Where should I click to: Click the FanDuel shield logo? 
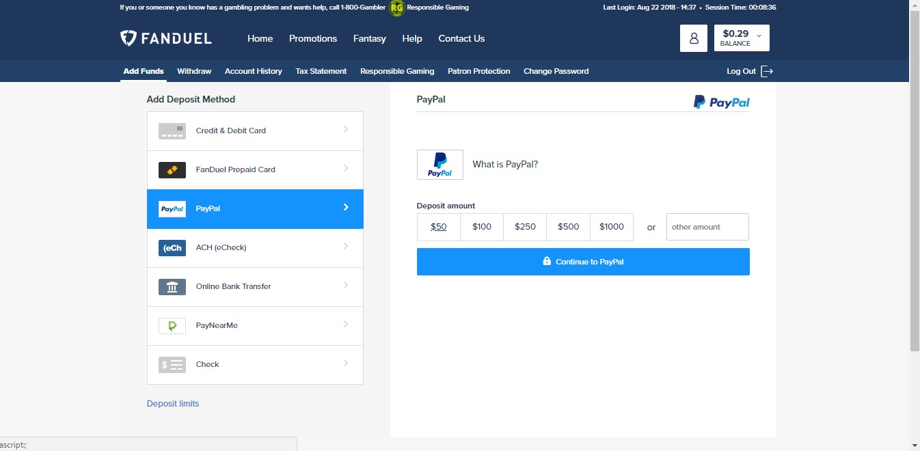click(128, 38)
